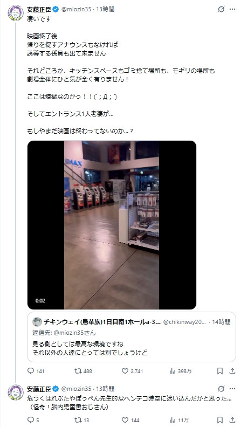Open 13時間 timestamp of first post
Viewport: 241px width, 427px height.
pos(105,9)
